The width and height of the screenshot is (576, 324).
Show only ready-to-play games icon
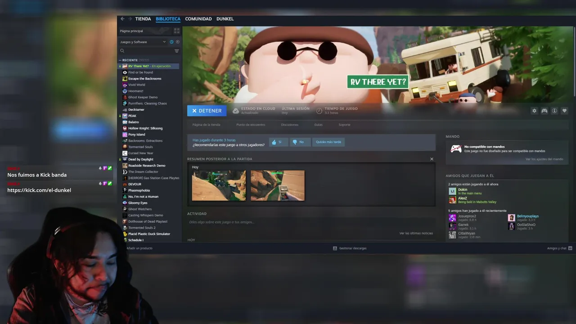tap(177, 42)
